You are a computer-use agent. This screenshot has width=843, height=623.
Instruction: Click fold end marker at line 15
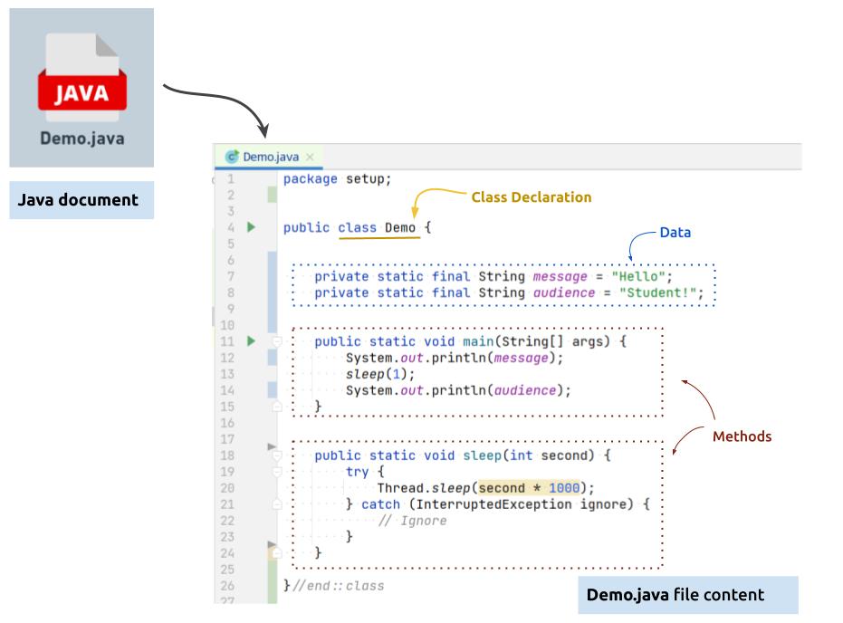click(x=278, y=407)
